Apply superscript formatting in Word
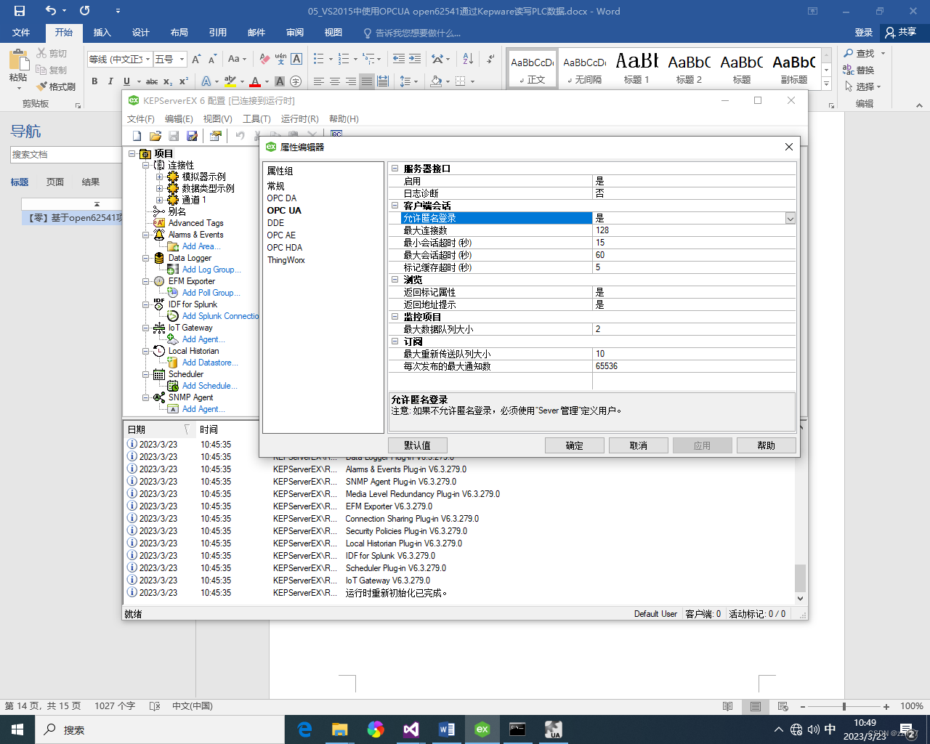 coord(184,81)
